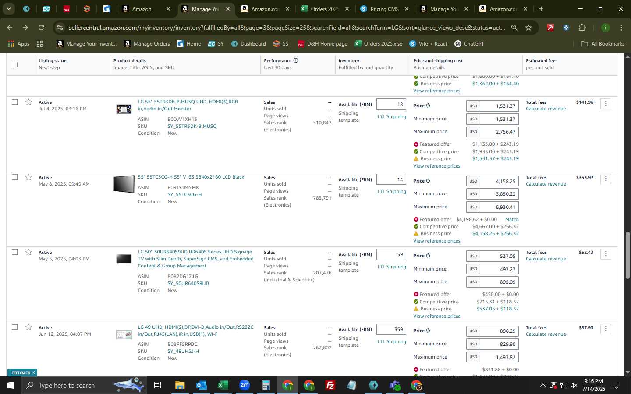Star the LG 50" 50UR640S9UD listing

pyautogui.click(x=28, y=252)
